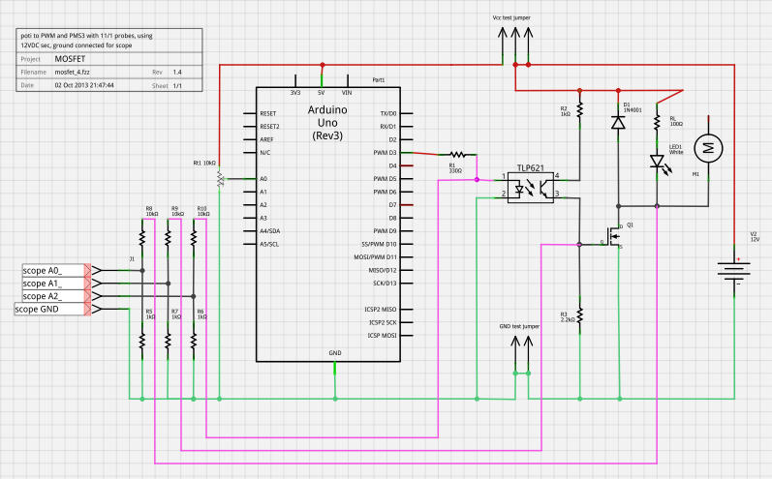Select the GND test jumper

point(518,356)
